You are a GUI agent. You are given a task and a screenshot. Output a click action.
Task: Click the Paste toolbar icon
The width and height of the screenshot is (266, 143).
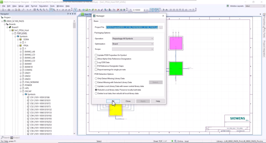(x=19, y=10)
